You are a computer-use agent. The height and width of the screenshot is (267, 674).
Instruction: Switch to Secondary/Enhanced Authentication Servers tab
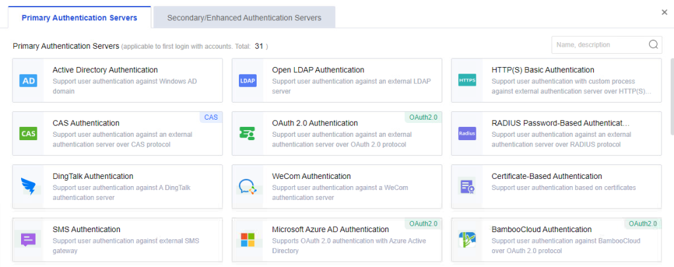point(244,18)
